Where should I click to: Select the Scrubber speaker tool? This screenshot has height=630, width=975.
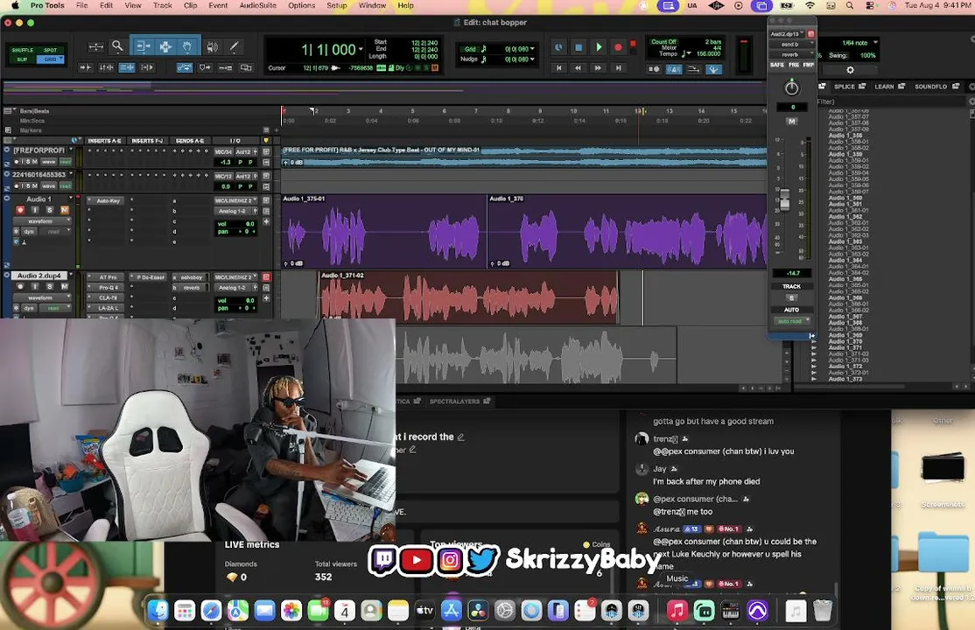tap(213, 46)
